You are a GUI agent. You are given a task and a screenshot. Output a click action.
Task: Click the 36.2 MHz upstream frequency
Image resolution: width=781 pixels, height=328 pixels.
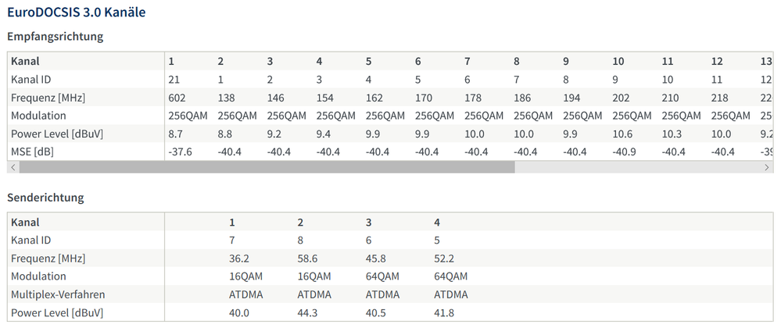tap(238, 258)
